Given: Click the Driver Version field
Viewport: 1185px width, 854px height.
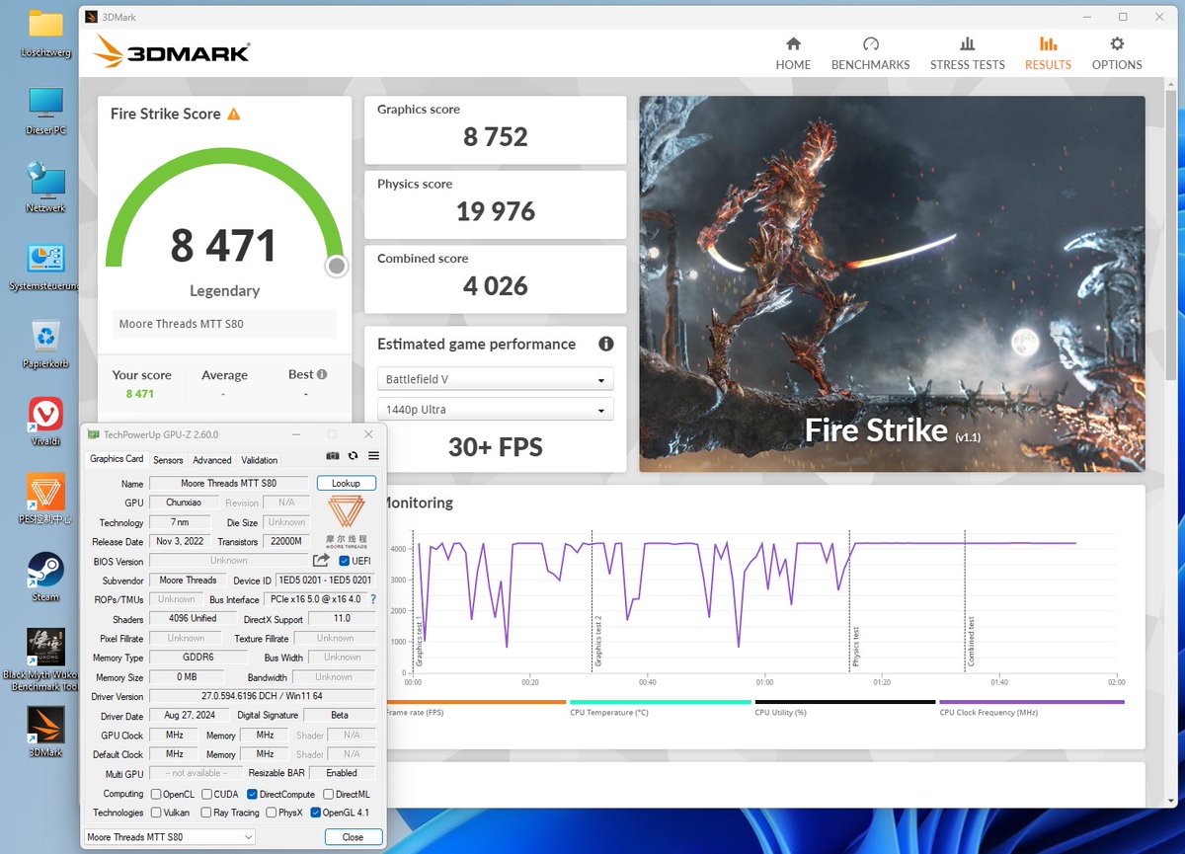Looking at the screenshot, I should [x=262, y=696].
